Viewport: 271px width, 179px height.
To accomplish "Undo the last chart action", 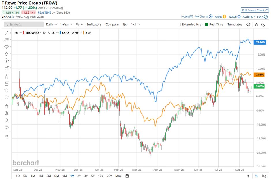I will point(7,91).
